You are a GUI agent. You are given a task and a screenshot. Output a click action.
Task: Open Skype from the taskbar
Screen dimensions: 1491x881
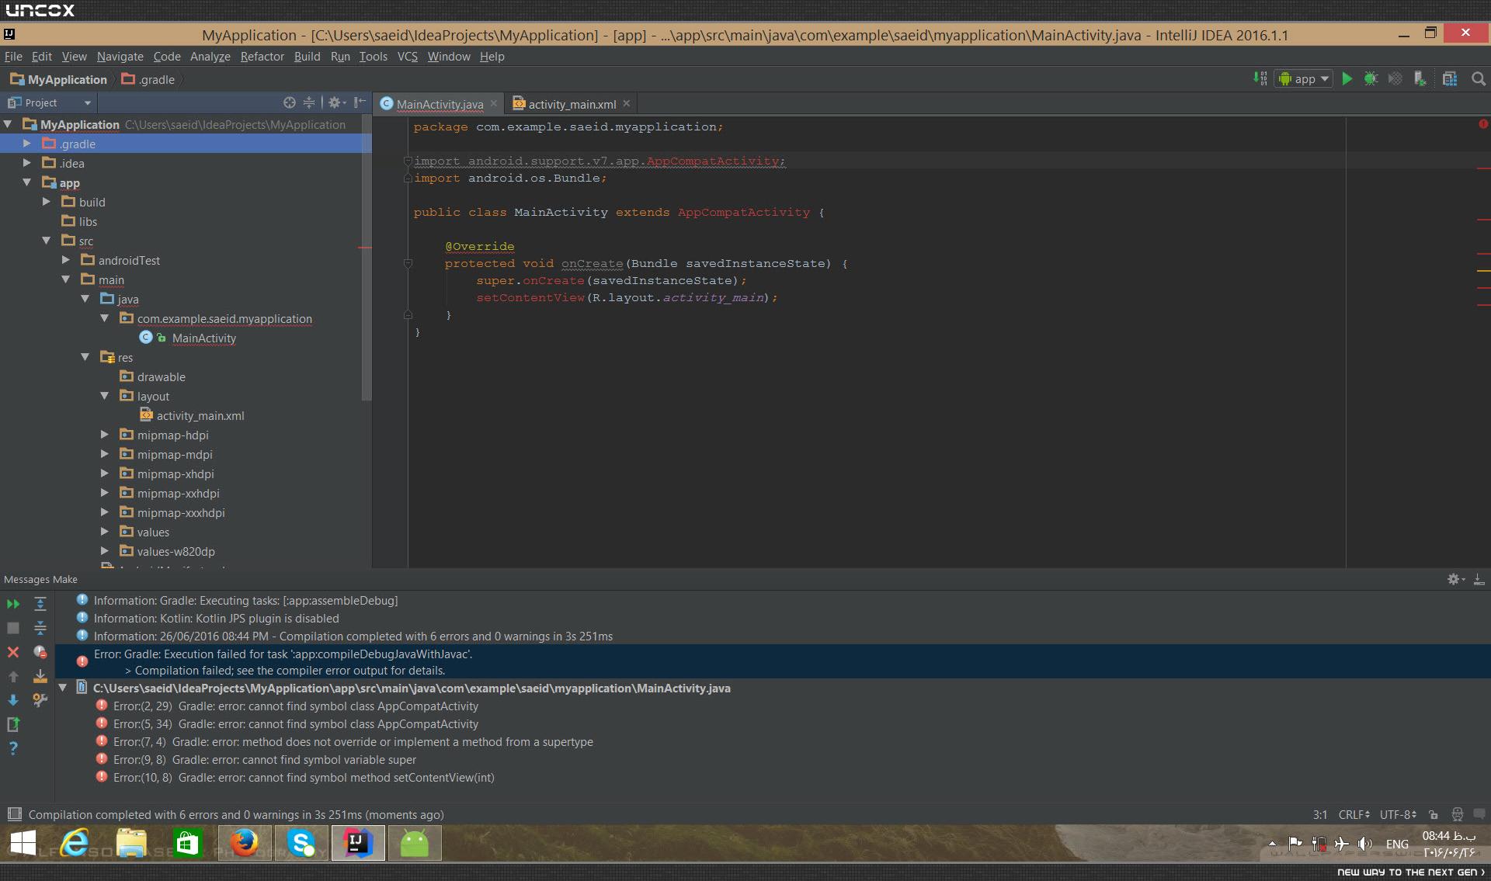point(301,843)
